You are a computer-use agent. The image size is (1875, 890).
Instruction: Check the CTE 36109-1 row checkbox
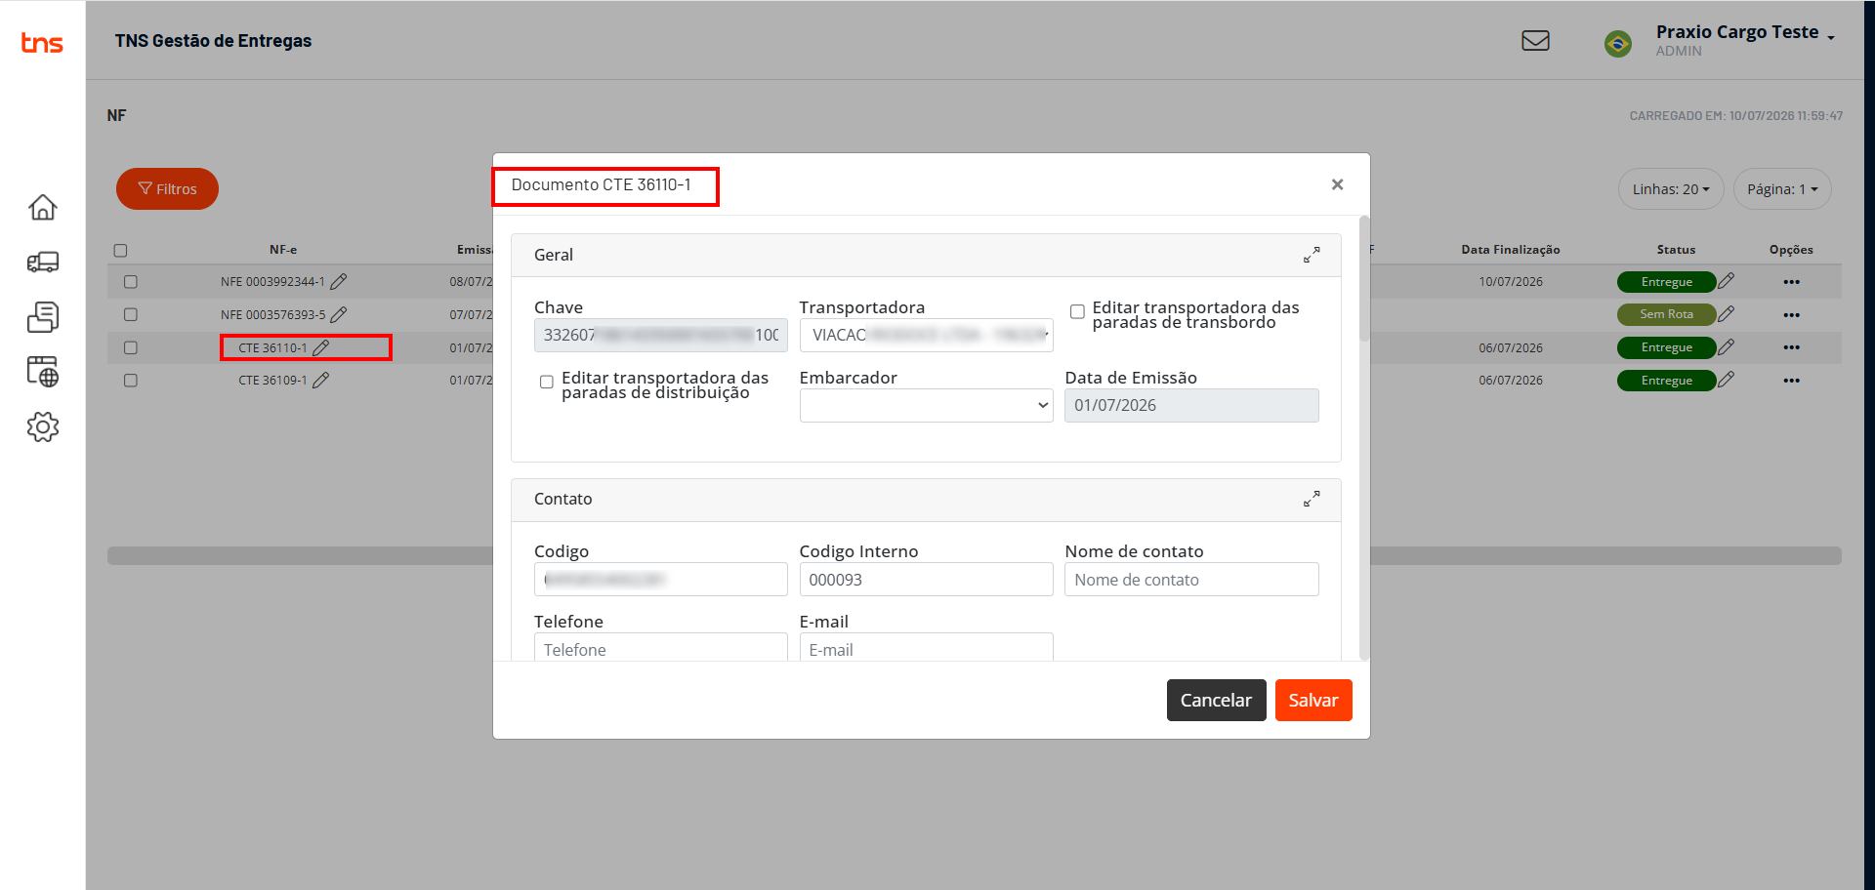pyautogui.click(x=131, y=381)
